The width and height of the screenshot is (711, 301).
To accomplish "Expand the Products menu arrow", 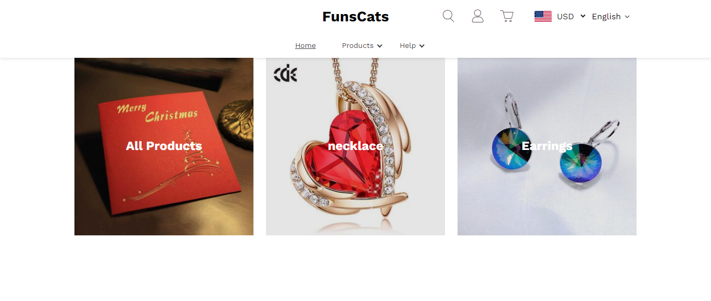I will point(379,46).
